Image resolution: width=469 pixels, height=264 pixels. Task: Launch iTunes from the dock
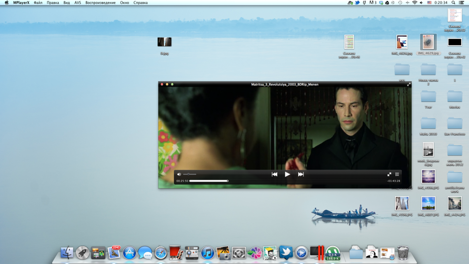point(207,253)
